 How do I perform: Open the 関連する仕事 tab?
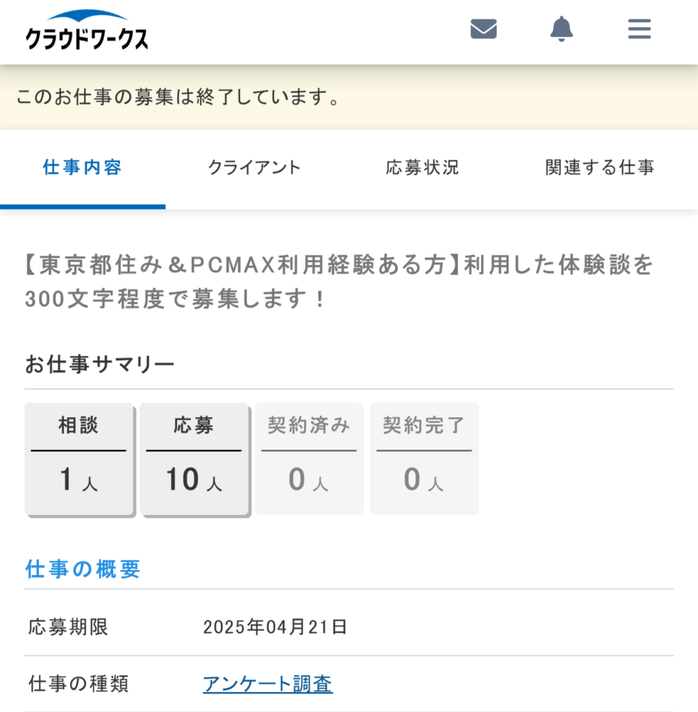[x=599, y=168]
